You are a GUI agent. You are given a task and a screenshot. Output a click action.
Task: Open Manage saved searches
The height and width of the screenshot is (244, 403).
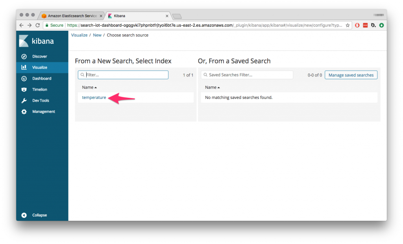(351, 75)
